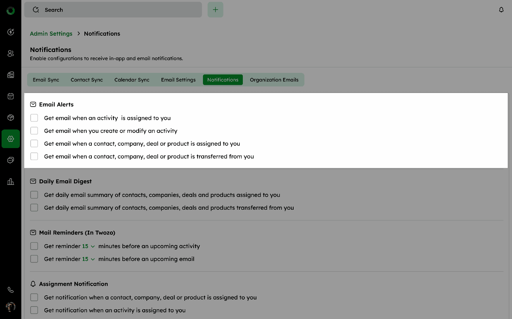The width and height of the screenshot is (512, 319).
Task: Open the chat messages sidebar icon
Action: pyautogui.click(x=10, y=160)
